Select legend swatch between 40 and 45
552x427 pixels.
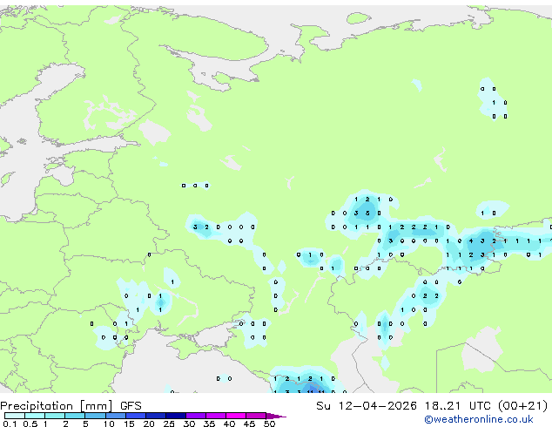[236, 416]
